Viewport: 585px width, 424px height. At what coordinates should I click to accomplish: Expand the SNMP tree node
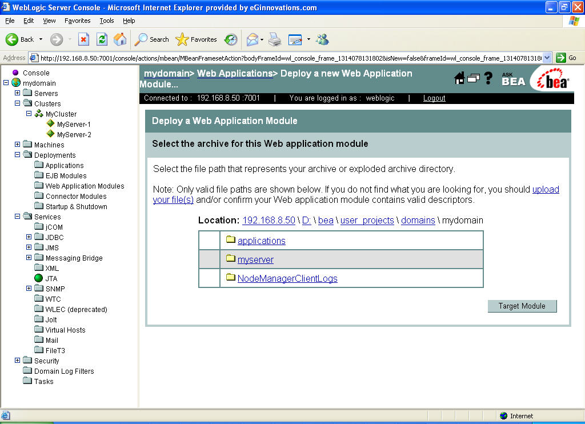point(29,289)
